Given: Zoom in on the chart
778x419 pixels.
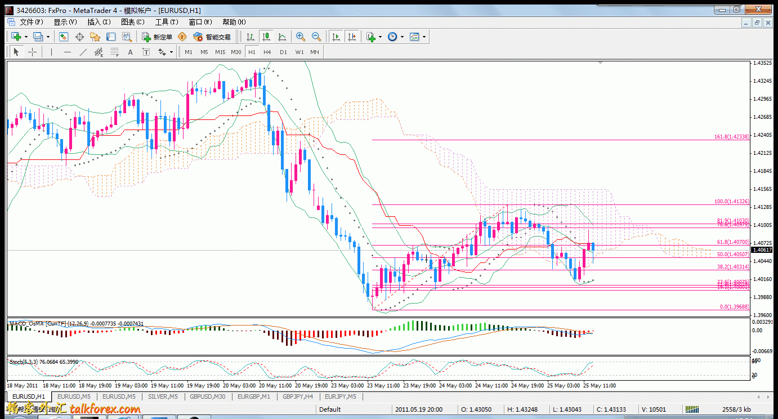Looking at the screenshot, I should pyautogui.click(x=301, y=37).
